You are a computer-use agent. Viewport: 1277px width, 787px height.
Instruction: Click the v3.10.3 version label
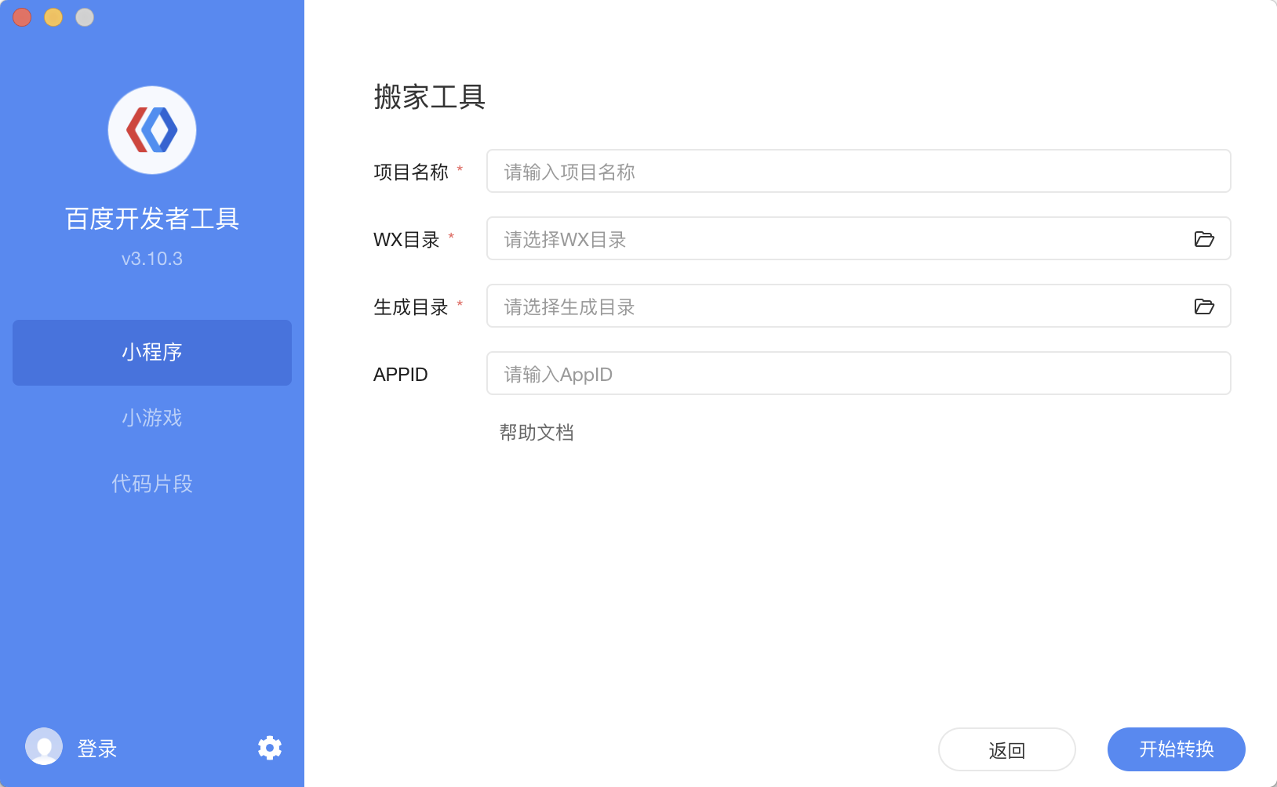click(x=152, y=259)
